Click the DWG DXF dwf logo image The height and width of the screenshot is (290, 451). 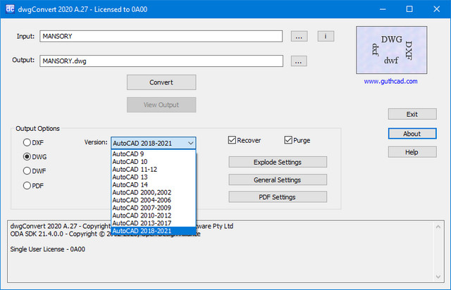[x=390, y=49]
